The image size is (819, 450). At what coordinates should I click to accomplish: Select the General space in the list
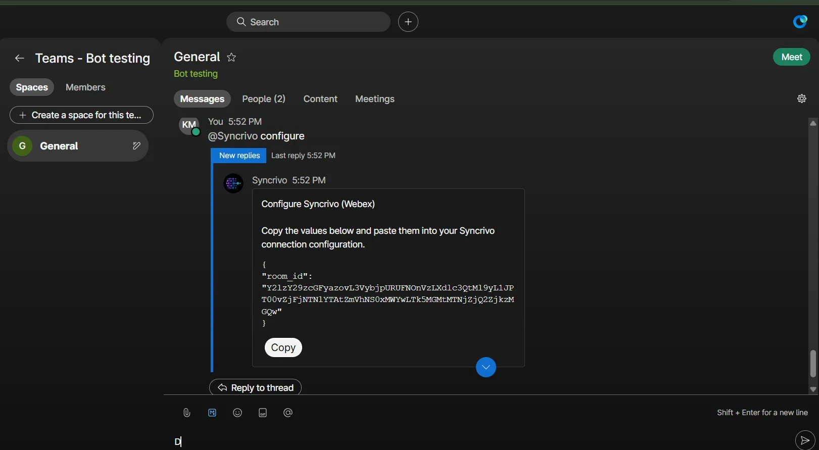pyautogui.click(x=78, y=146)
